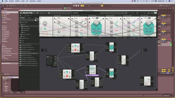Open Spotlight search in macOS menu bar

point(167,1)
